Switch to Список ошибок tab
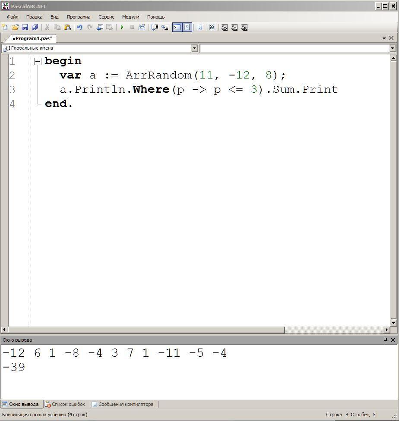399x421 pixels. tap(65, 404)
